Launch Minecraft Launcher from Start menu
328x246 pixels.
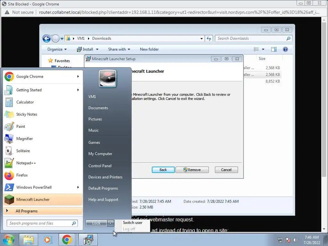pos(43,199)
